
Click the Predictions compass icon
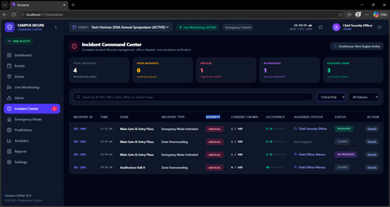9,130
